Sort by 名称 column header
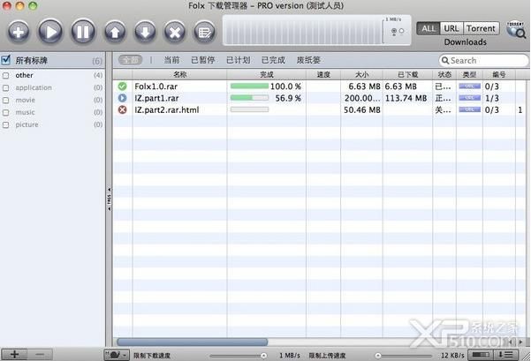The image size is (531, 361). pyautogui.click(x=180, y=74)
